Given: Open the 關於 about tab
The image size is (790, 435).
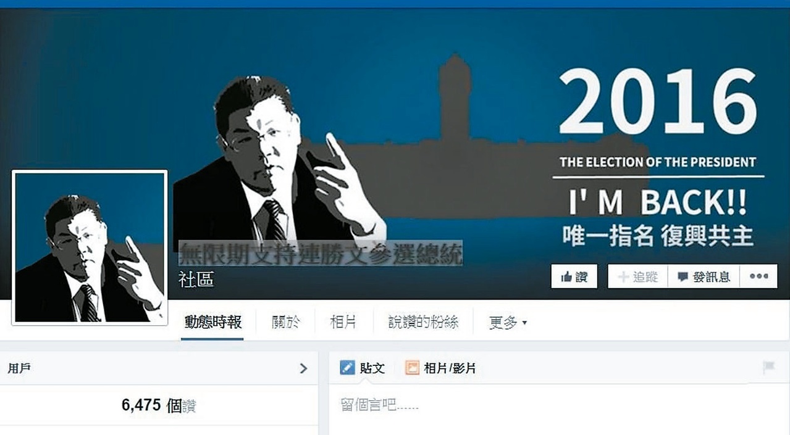Looking at the screenshot, I should pyautogui.click(x=286, y=322).
